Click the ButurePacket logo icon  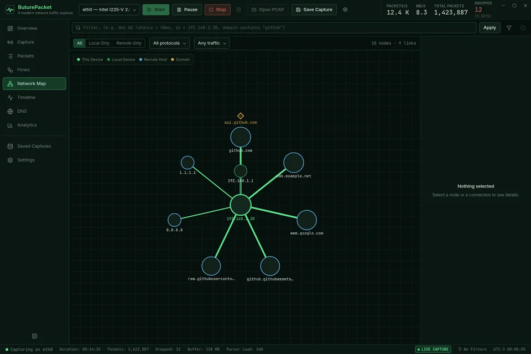[10, 9]
